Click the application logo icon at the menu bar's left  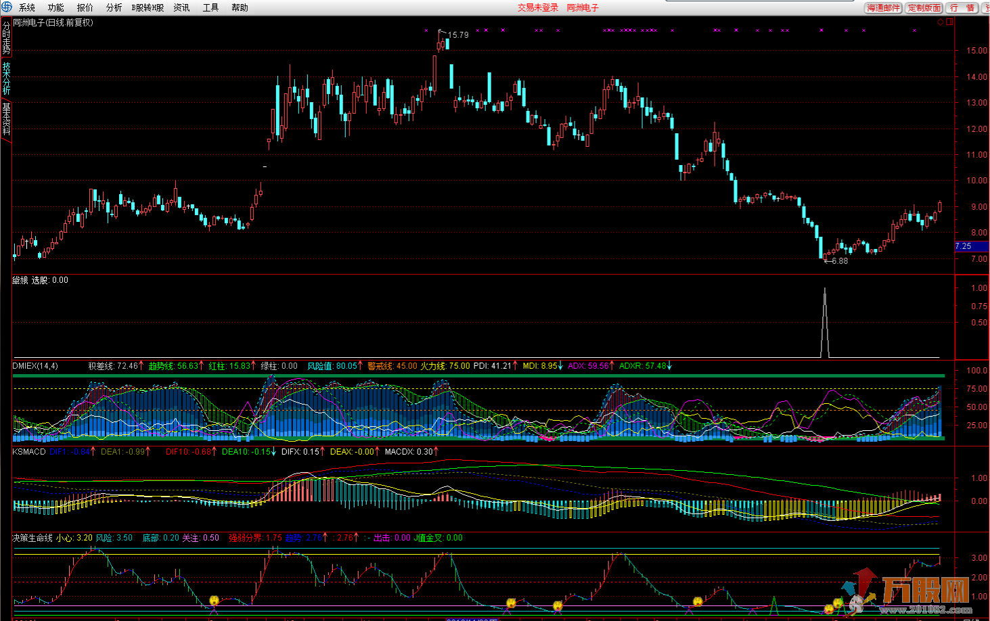[6, 7]
